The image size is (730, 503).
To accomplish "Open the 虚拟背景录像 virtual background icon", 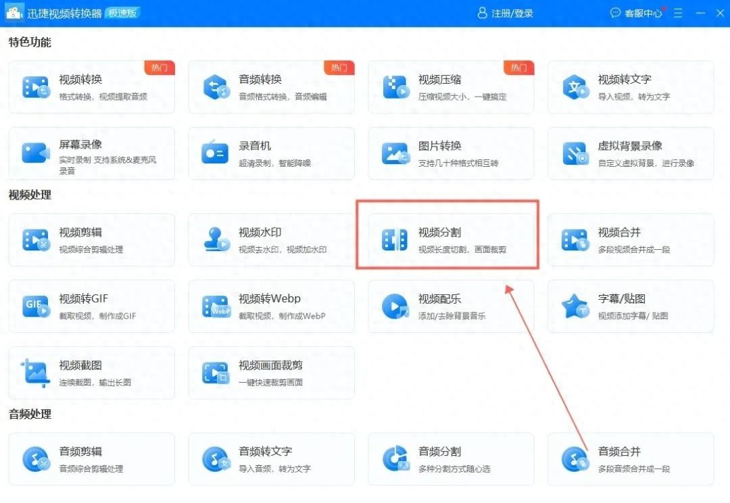I will (x=575, y=153).
